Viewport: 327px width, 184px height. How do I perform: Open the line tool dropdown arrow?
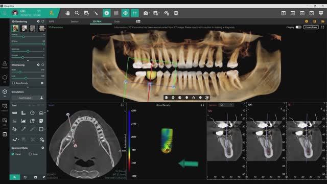point(36,129)
